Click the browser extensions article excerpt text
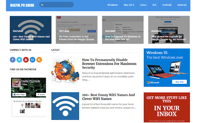The image size is (197, 123). [109, 77]
